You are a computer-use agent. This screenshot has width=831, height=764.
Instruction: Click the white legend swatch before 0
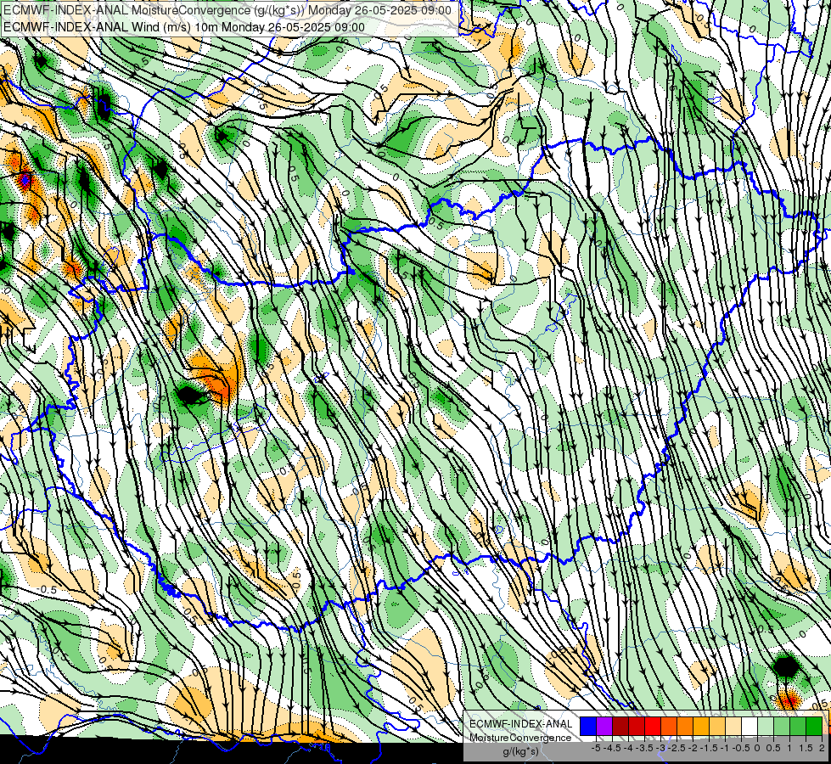(x=750, y=726)
